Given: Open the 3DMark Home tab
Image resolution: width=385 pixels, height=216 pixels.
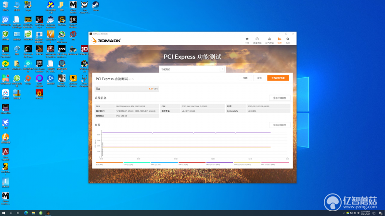Looking at the screenshot, I should pyautogui.click(x=247, y=40).
